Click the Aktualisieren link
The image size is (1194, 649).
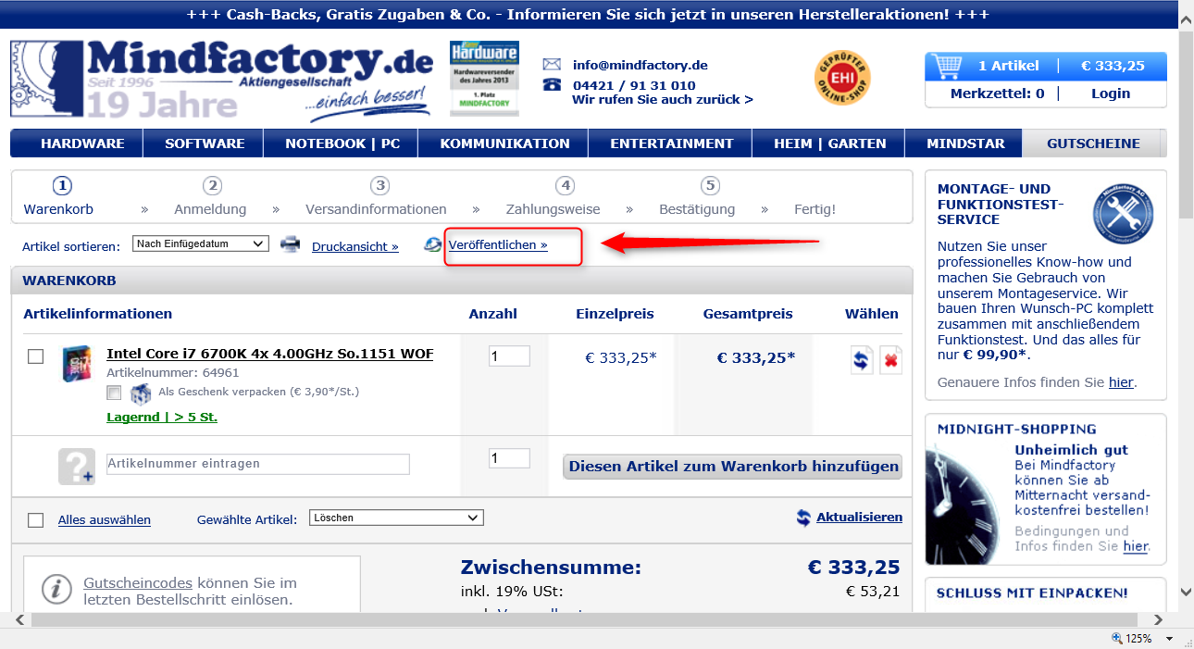click(x=859, y=518)
